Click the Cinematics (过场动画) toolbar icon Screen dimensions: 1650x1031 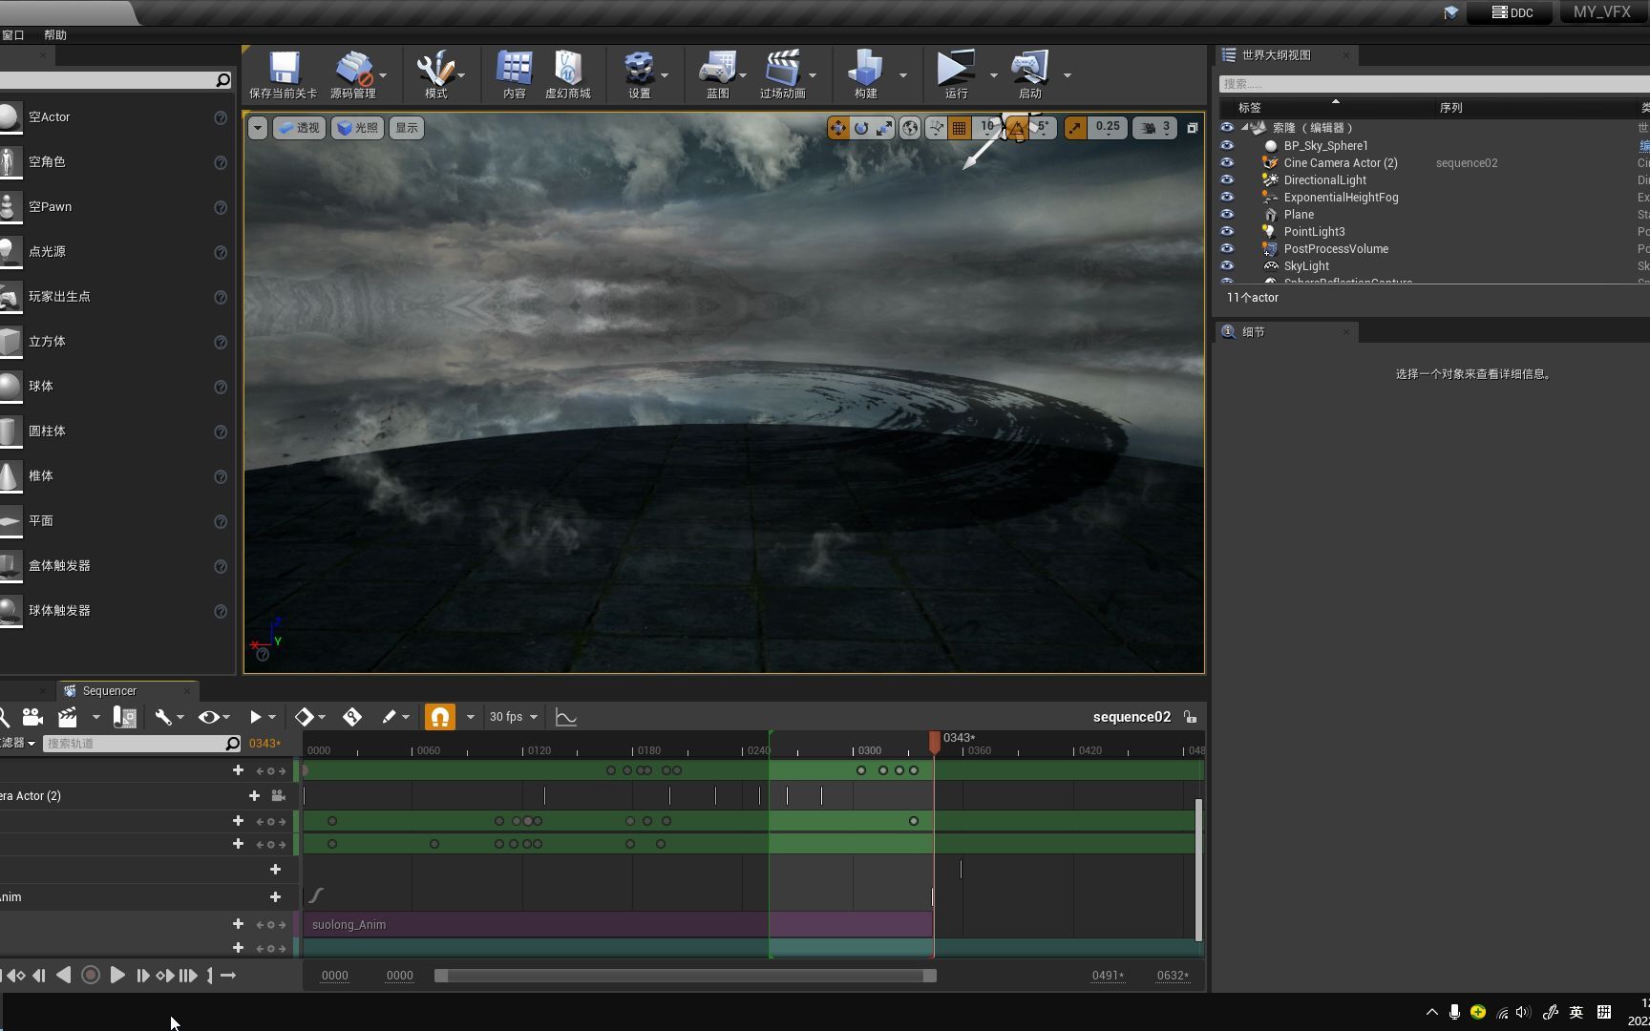[782, 69]
